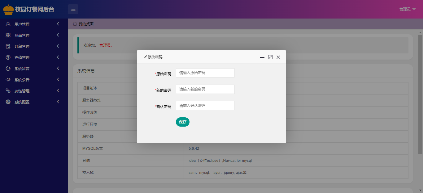Expand 系统公告 chevron arrow
Screen dimensions: 423x193
[x=58, y=79]
